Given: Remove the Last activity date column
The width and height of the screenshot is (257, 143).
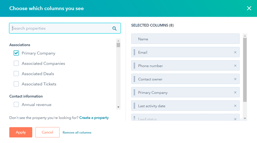Looking at the screenshot, I should (235, 106).
